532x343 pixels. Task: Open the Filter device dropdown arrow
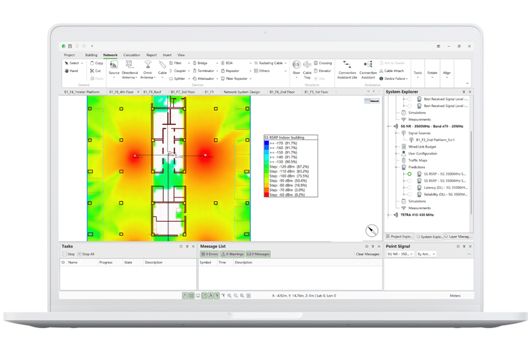(189, 63)
